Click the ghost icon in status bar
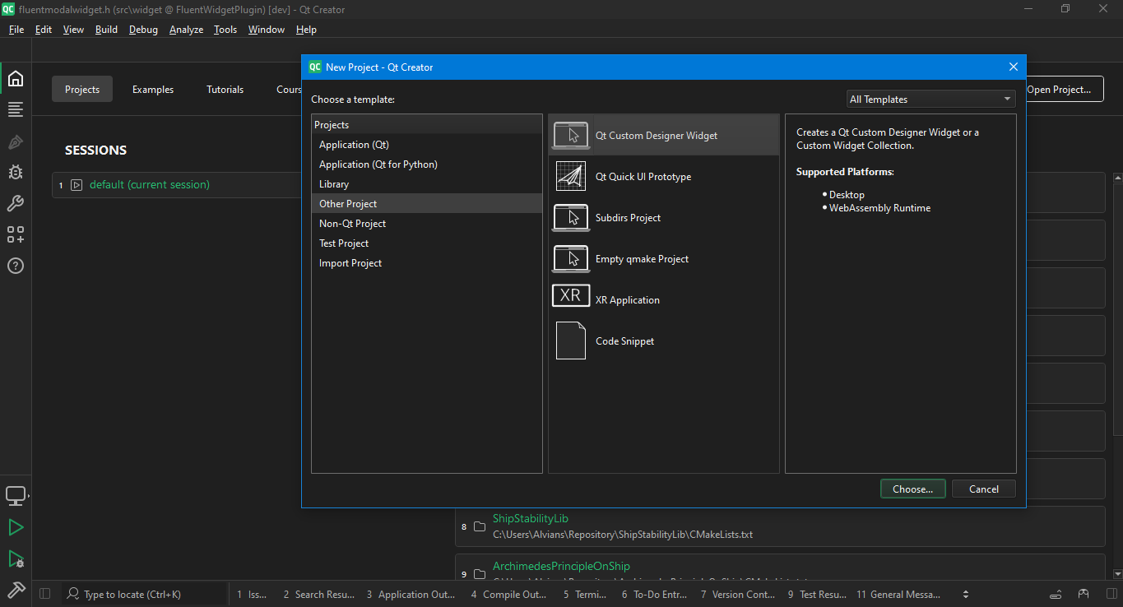1123x607 pixels. (1084, 594)
